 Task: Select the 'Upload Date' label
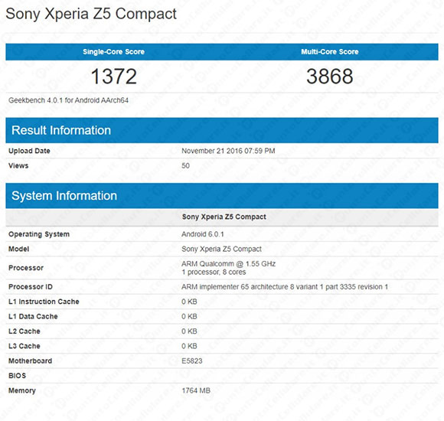tap(29, 151)
